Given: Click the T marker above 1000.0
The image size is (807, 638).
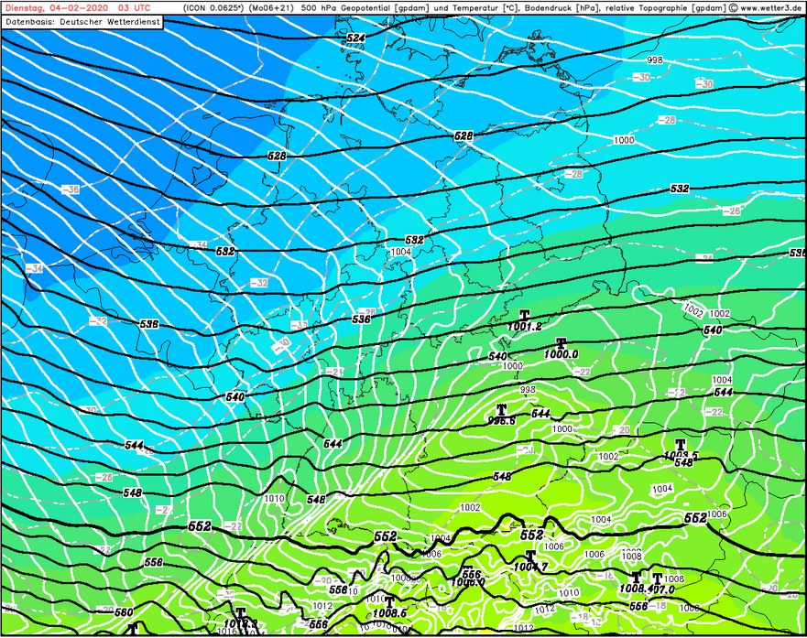Looking at the screenshot, I should pyautogui.click(x=561, y=343).
